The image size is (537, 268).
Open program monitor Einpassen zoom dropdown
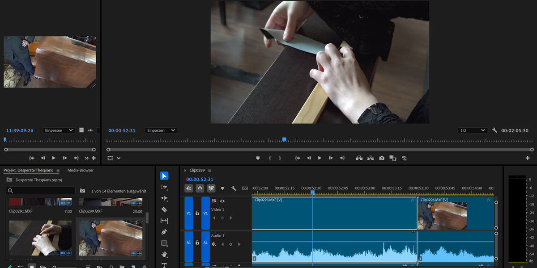[x=161, y=130]
